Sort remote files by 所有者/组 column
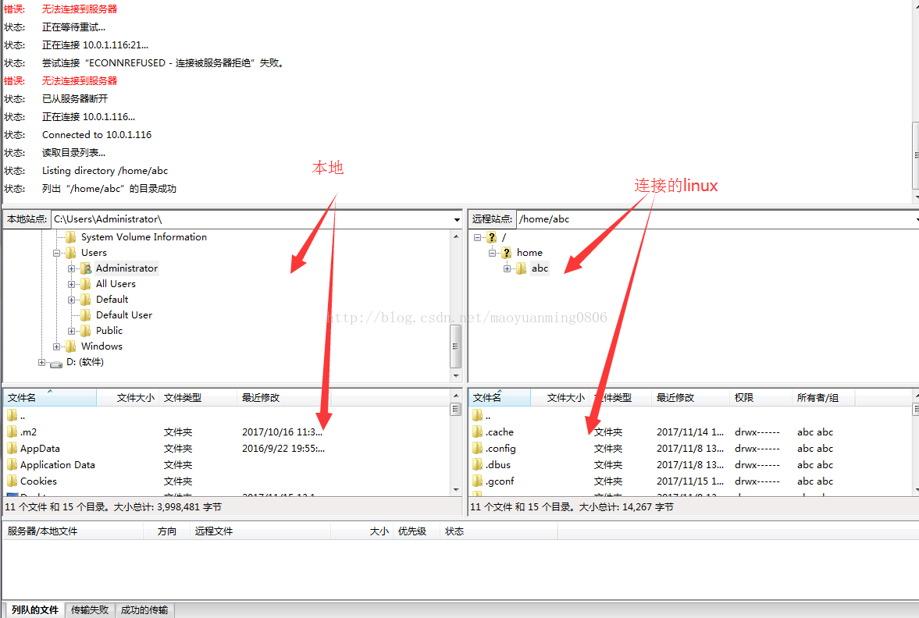This screenshot has width=919, height=618. (x=824, y=398)
